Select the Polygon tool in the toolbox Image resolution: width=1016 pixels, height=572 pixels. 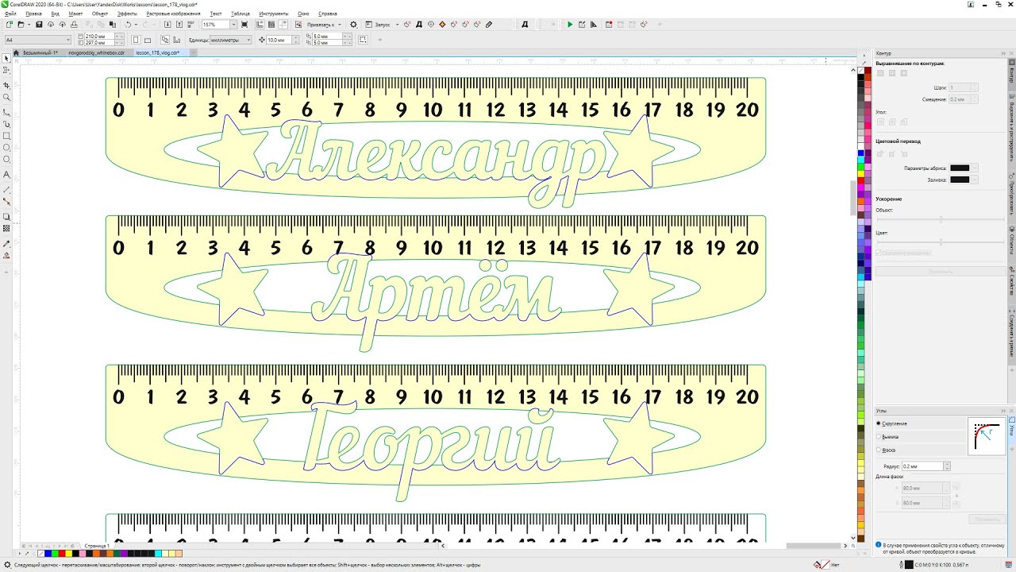click(6, 160)
